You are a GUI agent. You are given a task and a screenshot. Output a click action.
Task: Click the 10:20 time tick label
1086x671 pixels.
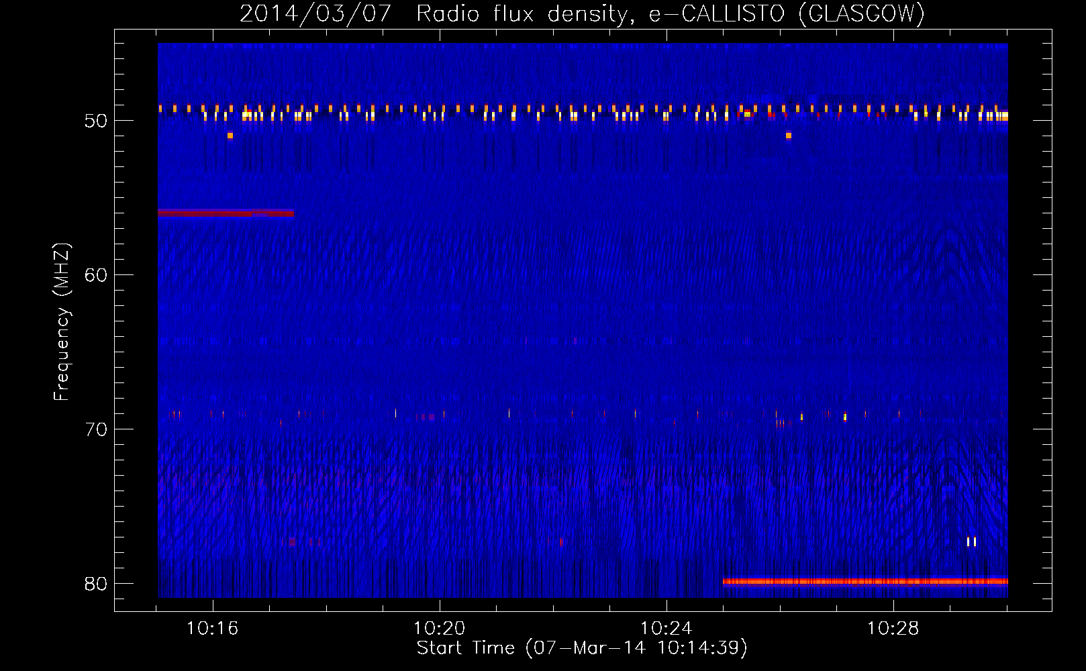coord(439,629)
